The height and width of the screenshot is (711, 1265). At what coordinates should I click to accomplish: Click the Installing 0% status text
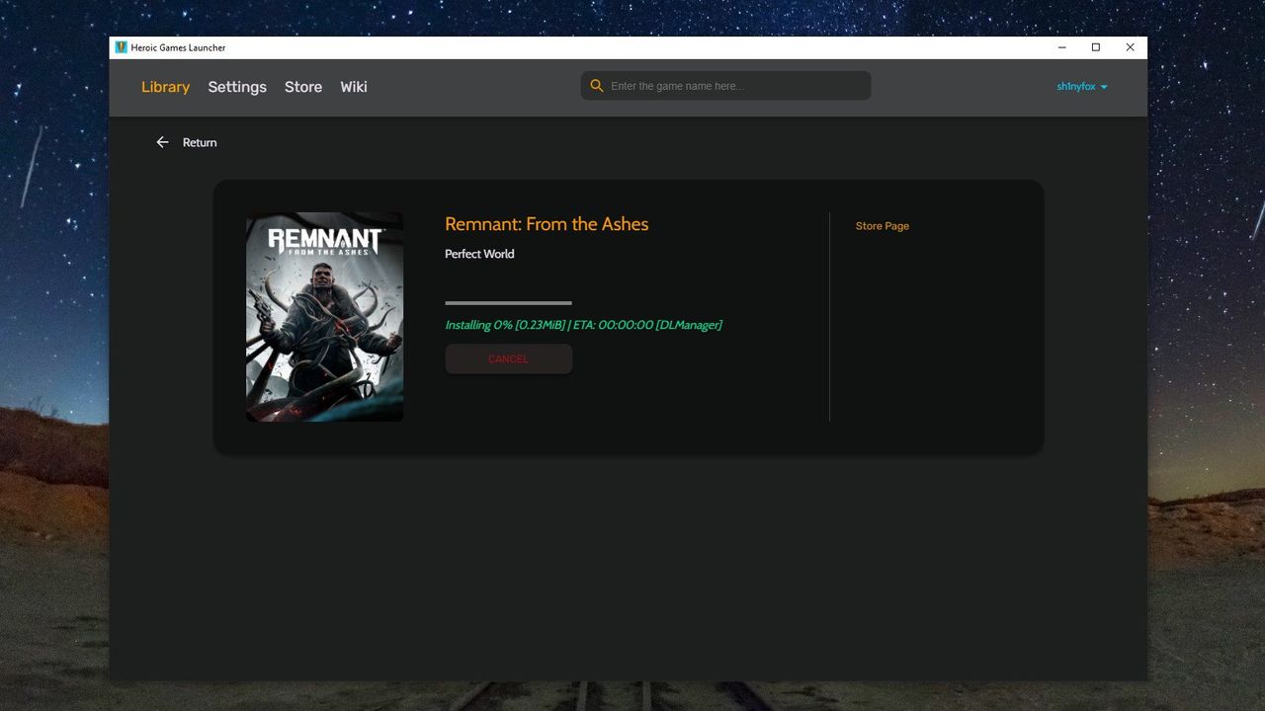583,325
